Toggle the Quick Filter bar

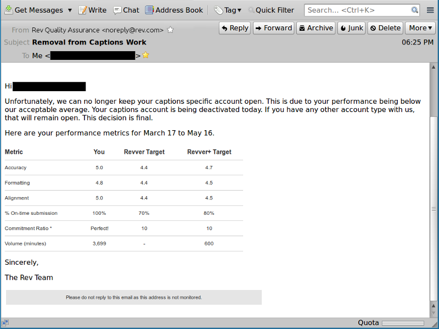271,10
